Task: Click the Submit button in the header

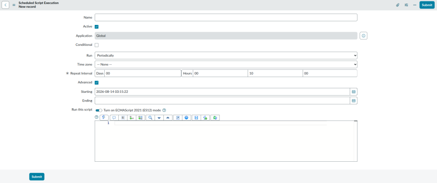Action: pyautogui.click(x=427, y=5)
